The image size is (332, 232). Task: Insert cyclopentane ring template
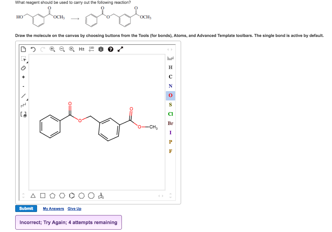click(52, 196)
